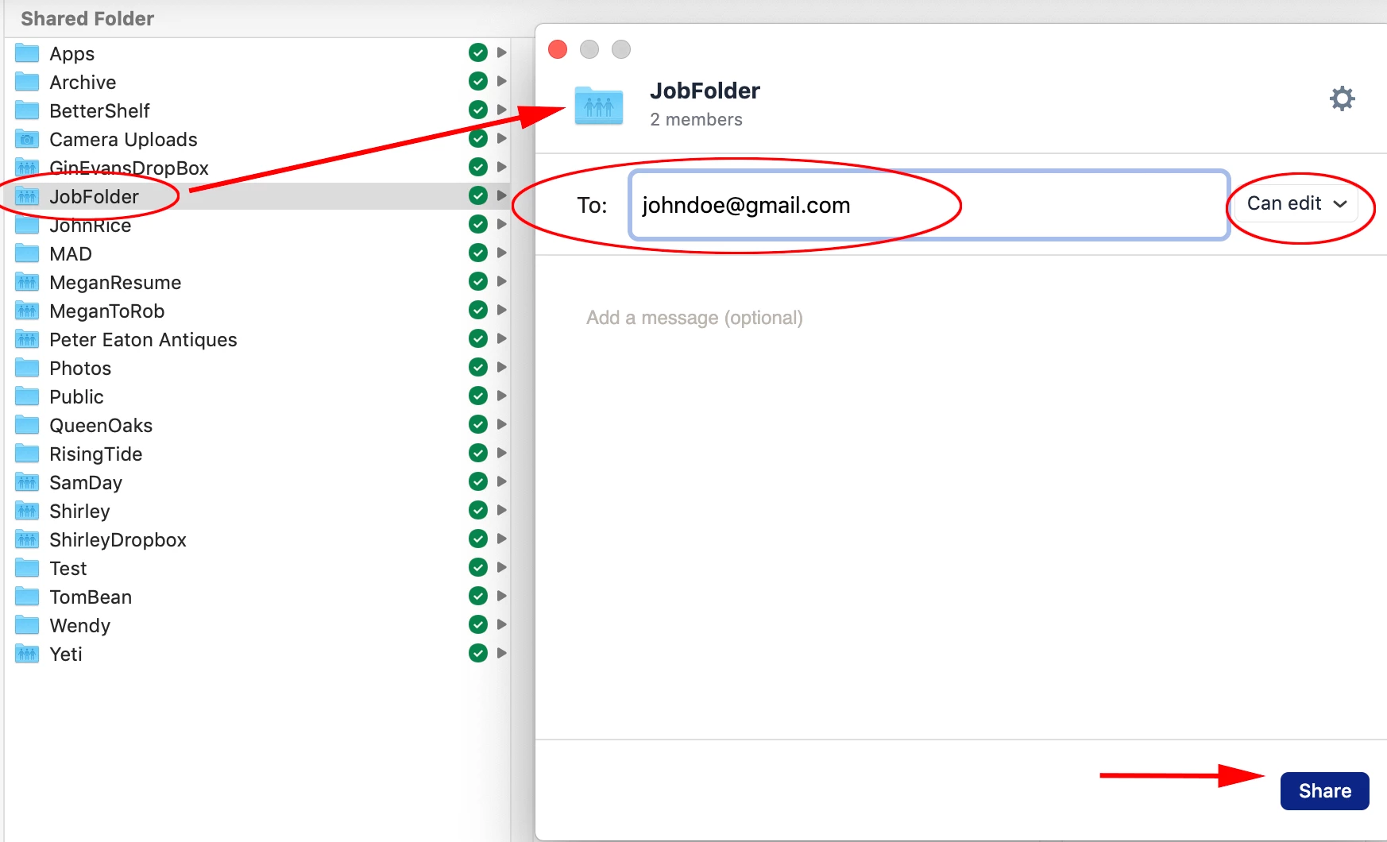Click the Photos folder icon
This screenshot has width=1387, height=842.
[x=27, y=368]
